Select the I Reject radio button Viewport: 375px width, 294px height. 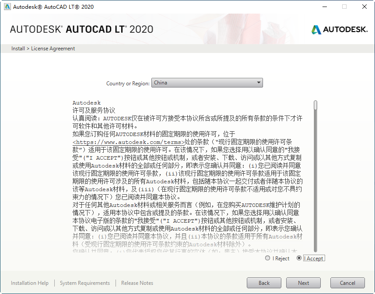pyautogui.click(x=268, y=258)
